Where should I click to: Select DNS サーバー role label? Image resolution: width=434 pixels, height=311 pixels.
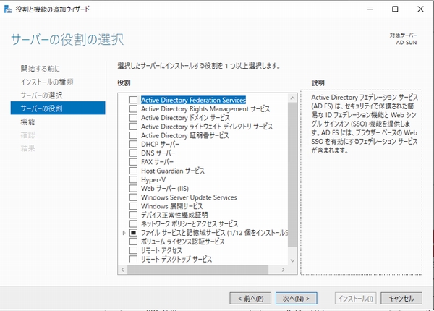[158, 153]
